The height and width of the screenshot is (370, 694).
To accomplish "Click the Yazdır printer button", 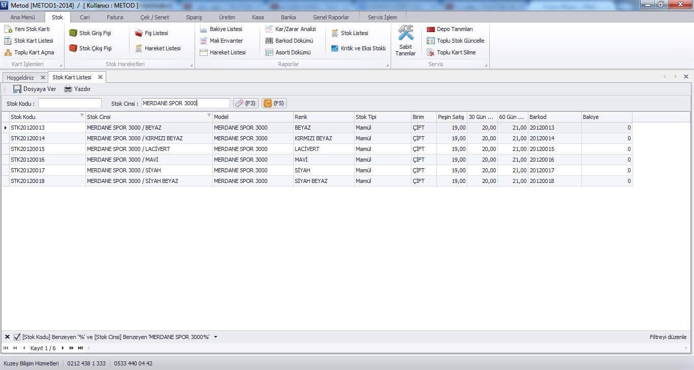I will coord(77,89).
